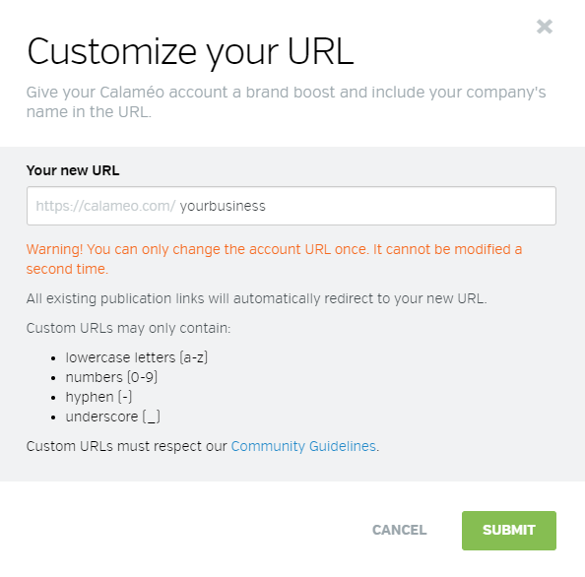Click the orange 'Warning!' word

(54, 249)
